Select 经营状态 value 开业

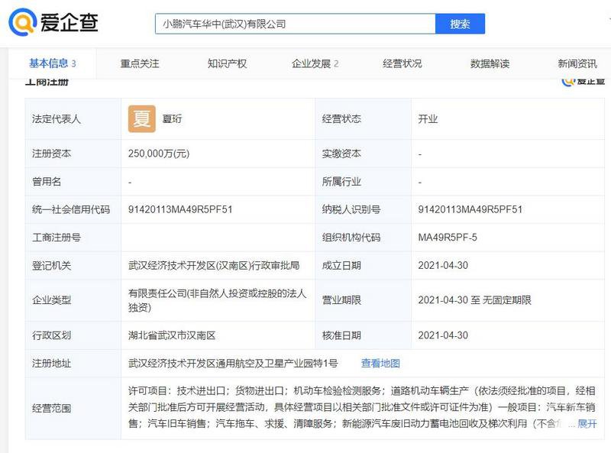[x=428, y=119]
